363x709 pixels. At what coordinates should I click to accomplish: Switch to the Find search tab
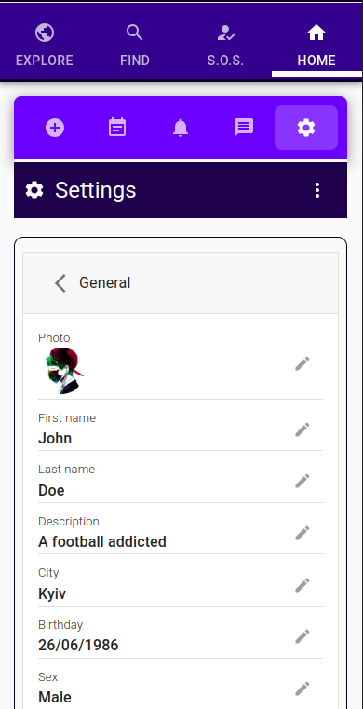[135, 46]
